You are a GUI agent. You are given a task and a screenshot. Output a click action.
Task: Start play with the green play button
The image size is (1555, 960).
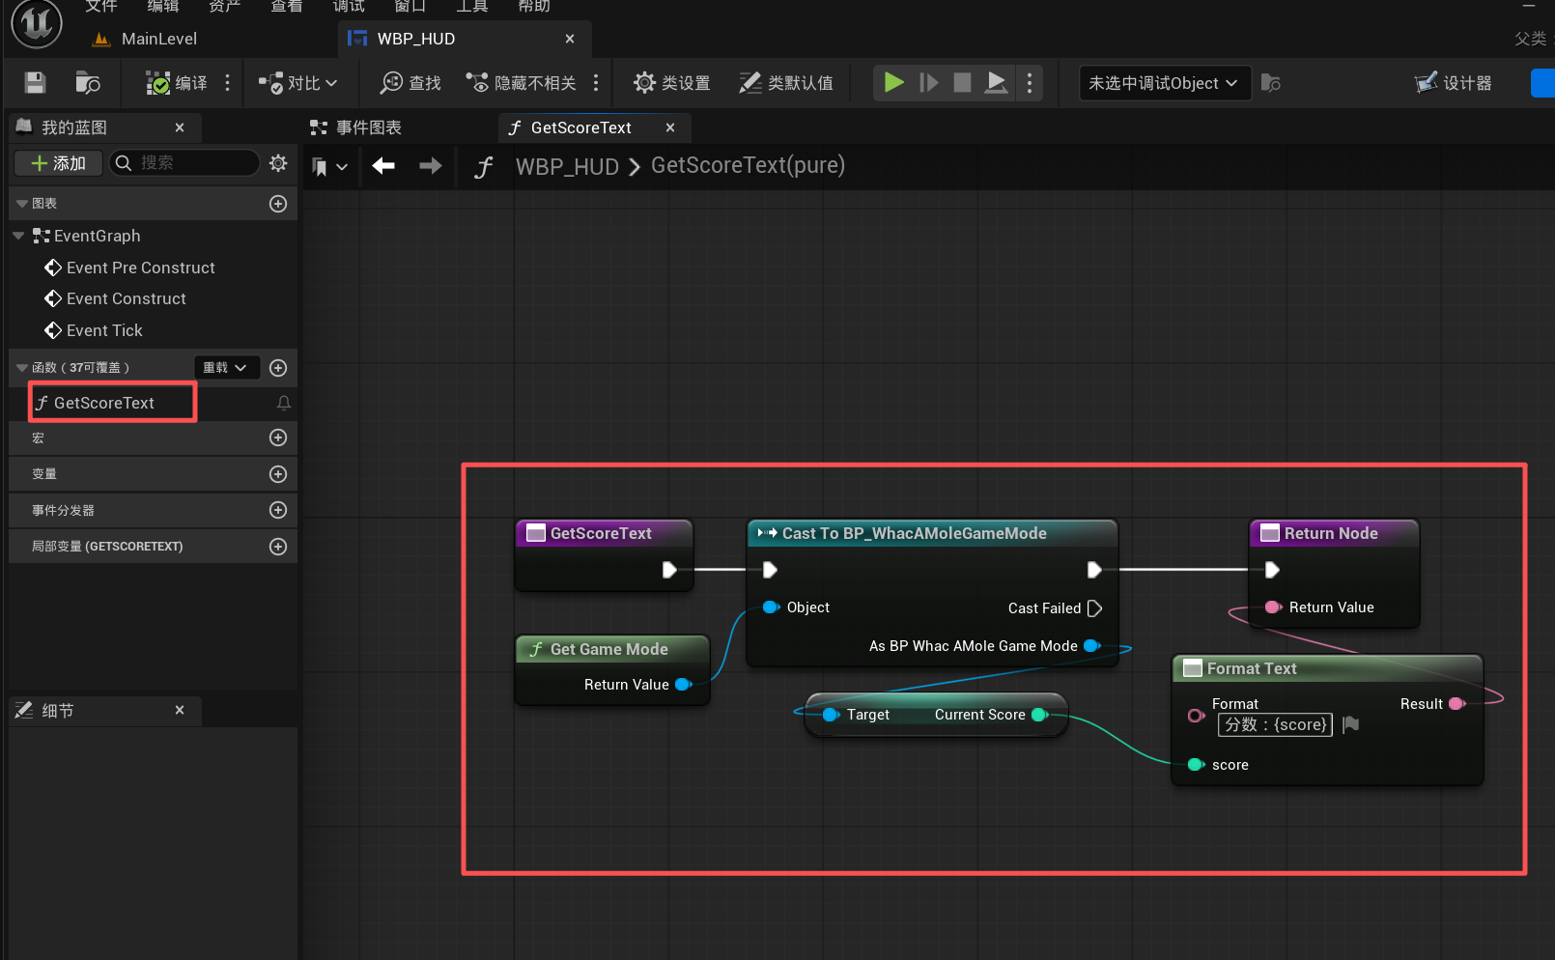(x=893, y=83)
